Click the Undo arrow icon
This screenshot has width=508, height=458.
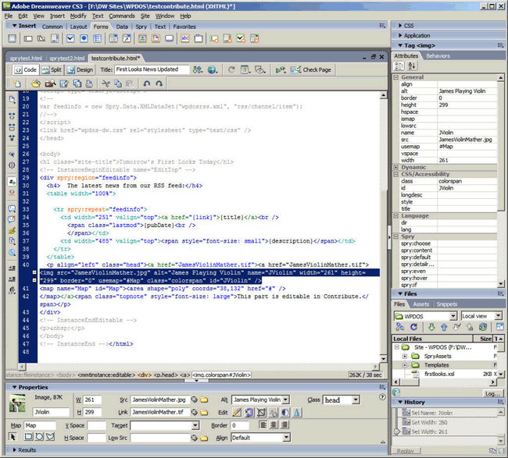pyautogui.click(x=147, y=83)
